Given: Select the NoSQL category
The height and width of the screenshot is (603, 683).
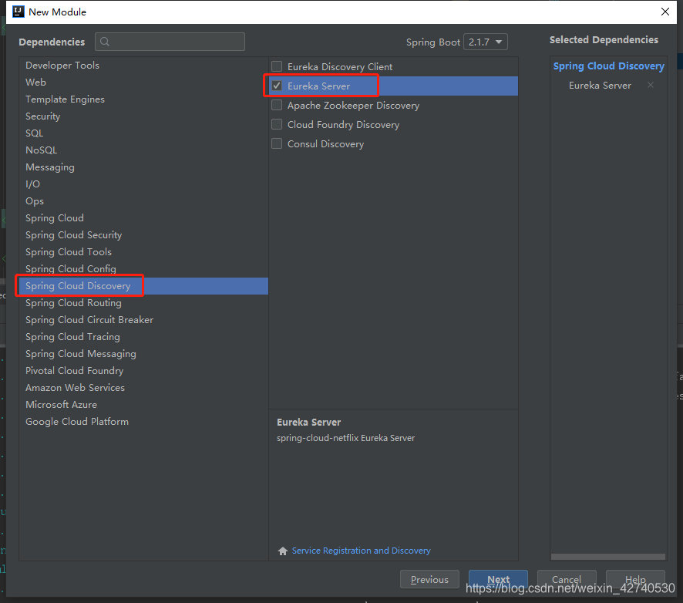Looking at the screenshot, I should tap(143, 150).
